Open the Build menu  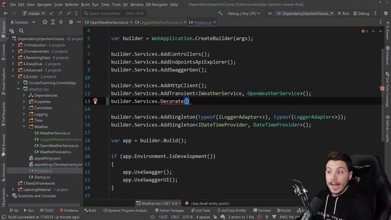[86, 4]
